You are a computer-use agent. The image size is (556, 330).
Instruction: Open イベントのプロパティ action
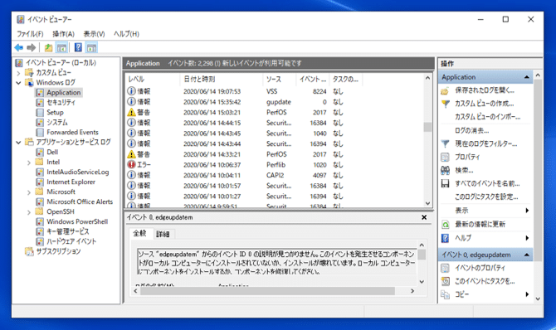point(480,268)
